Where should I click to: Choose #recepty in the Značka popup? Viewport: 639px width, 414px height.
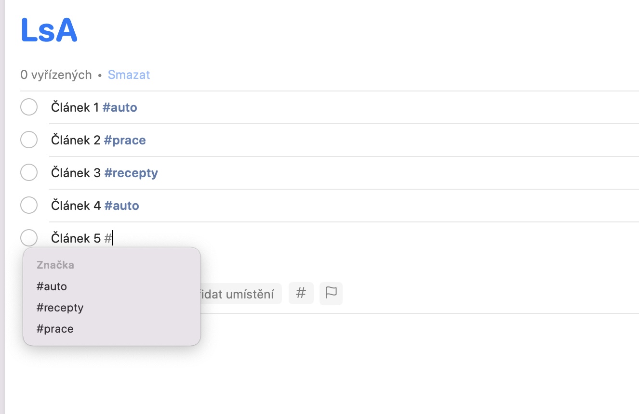tap(60, 308)
